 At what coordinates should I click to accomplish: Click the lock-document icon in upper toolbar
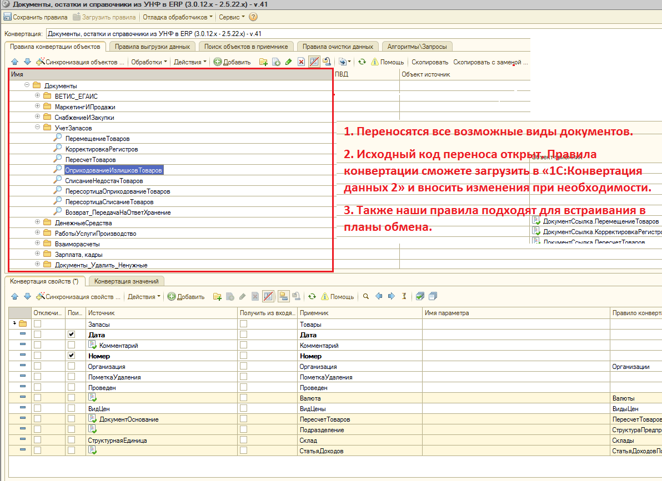point(327,62)
